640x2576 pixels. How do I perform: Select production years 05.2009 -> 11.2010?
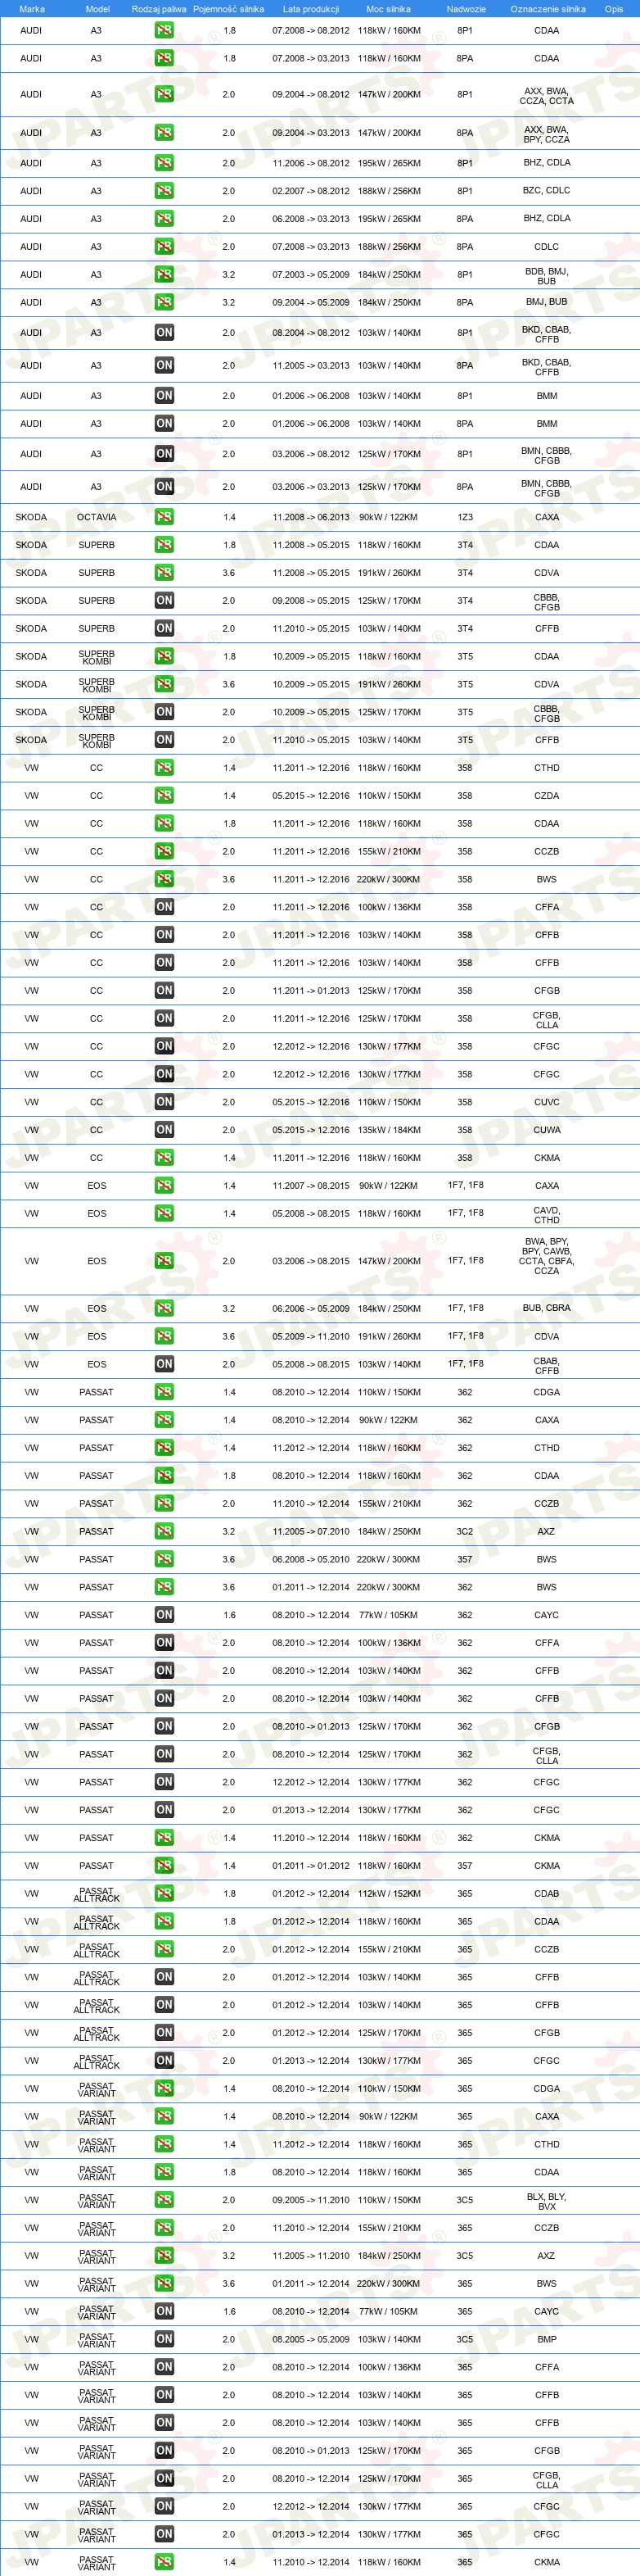point(310,1336)
